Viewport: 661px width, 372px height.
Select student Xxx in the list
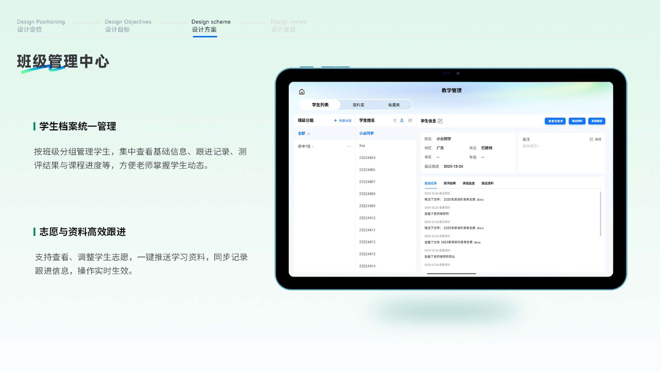coord(386,146)
